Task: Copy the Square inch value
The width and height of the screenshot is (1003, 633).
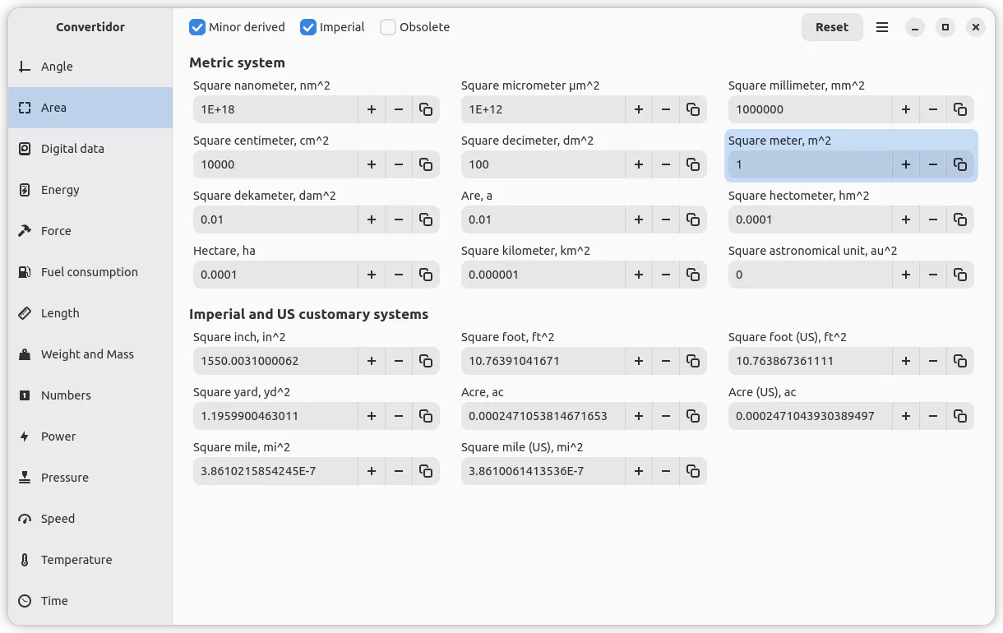Action: coord(426,361)
